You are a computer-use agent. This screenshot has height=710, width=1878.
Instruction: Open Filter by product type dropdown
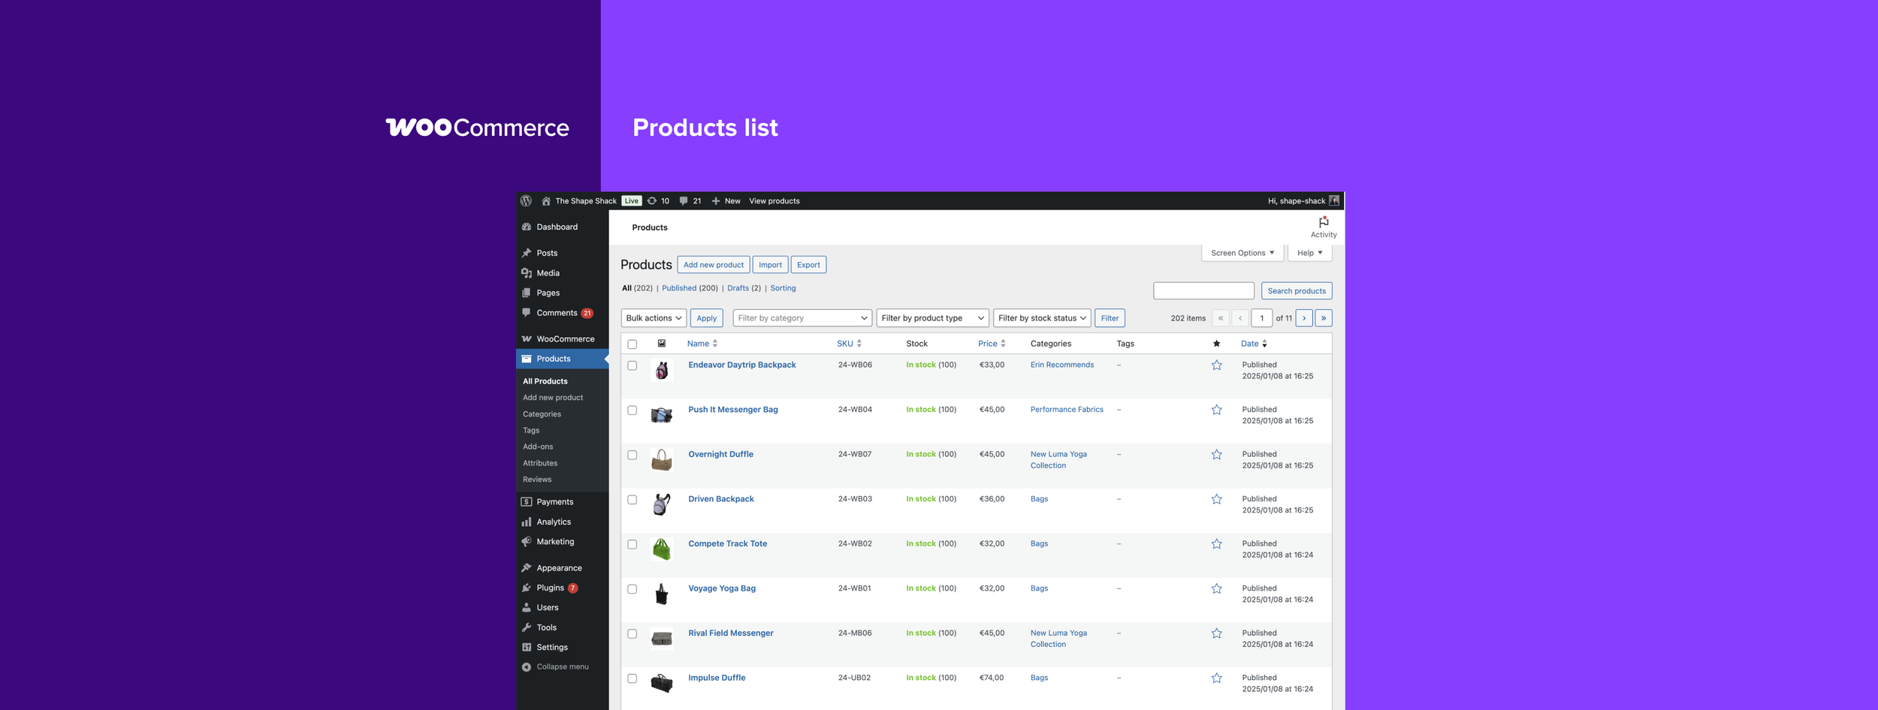932,318
